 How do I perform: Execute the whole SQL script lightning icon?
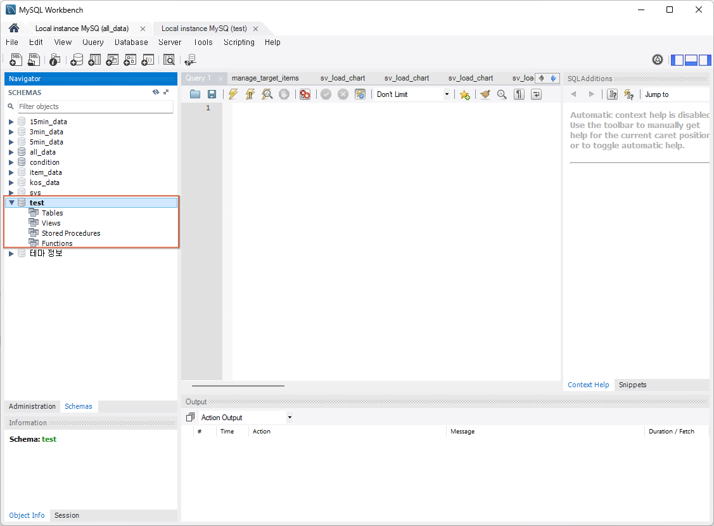pos(233,94)
